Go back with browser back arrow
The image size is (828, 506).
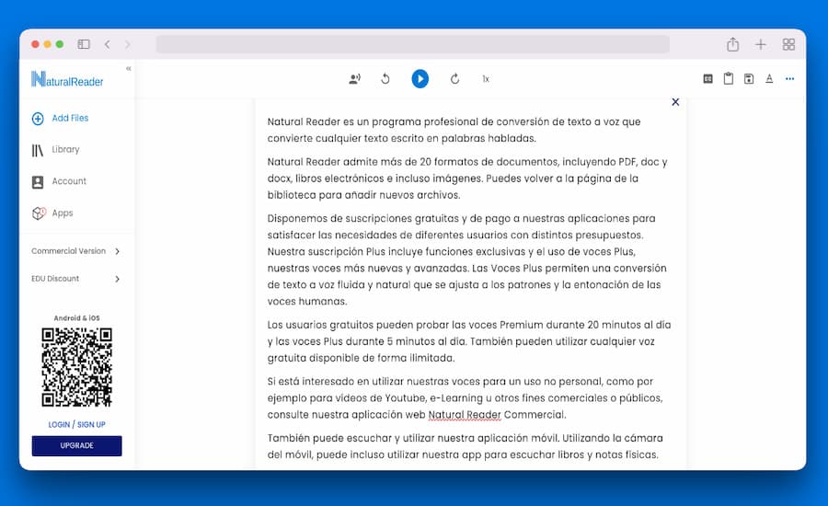(108, 44)
